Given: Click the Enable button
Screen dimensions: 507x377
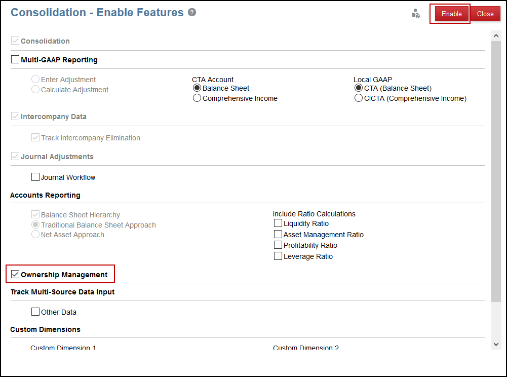Looking at the screenshot, I should 450,14.
